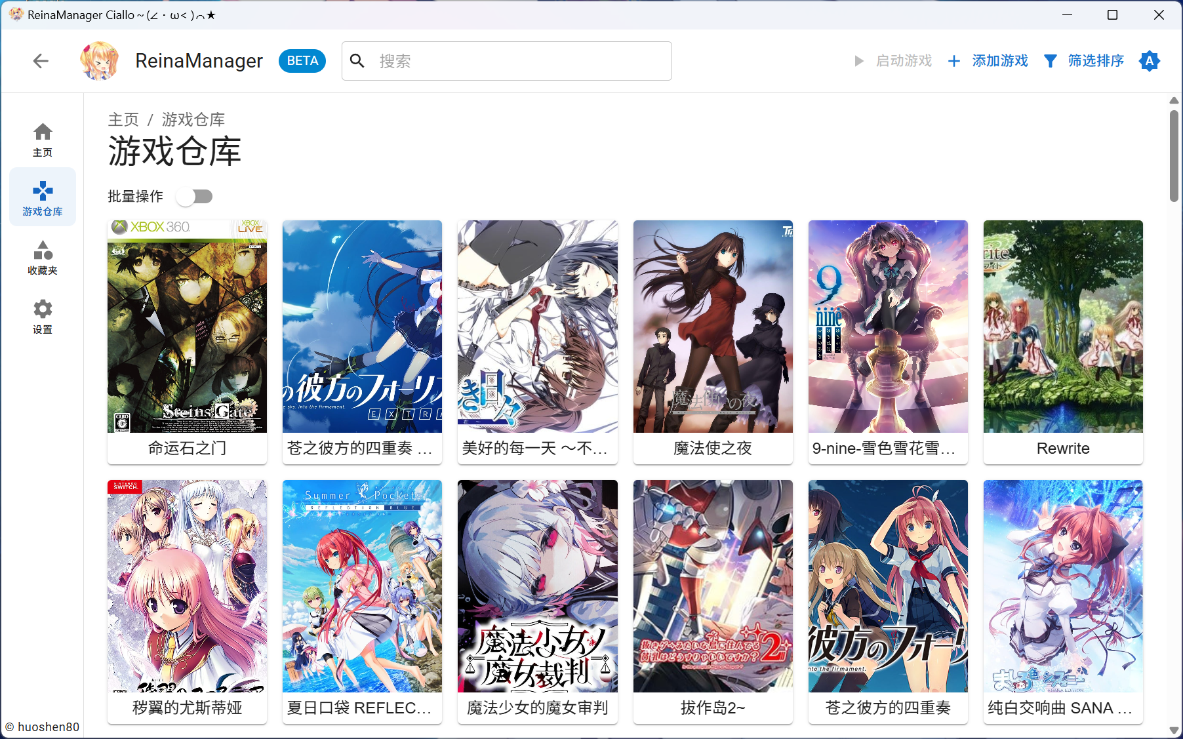Minimize the ReinaManager window
Image resolution: width=1183 pixels, height=739 pixels.
click(1068, 14)
